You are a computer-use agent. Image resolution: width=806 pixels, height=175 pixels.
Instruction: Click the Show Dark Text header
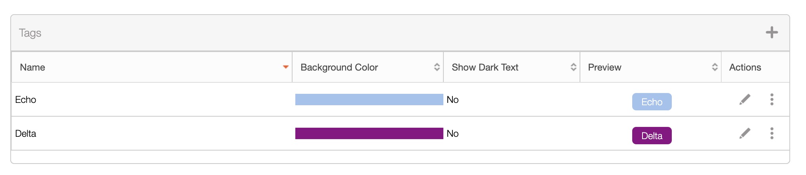[x=485, y=67]
